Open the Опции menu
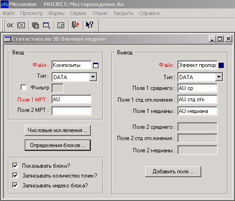Viewport: 235px width, 201px height. 100,13
